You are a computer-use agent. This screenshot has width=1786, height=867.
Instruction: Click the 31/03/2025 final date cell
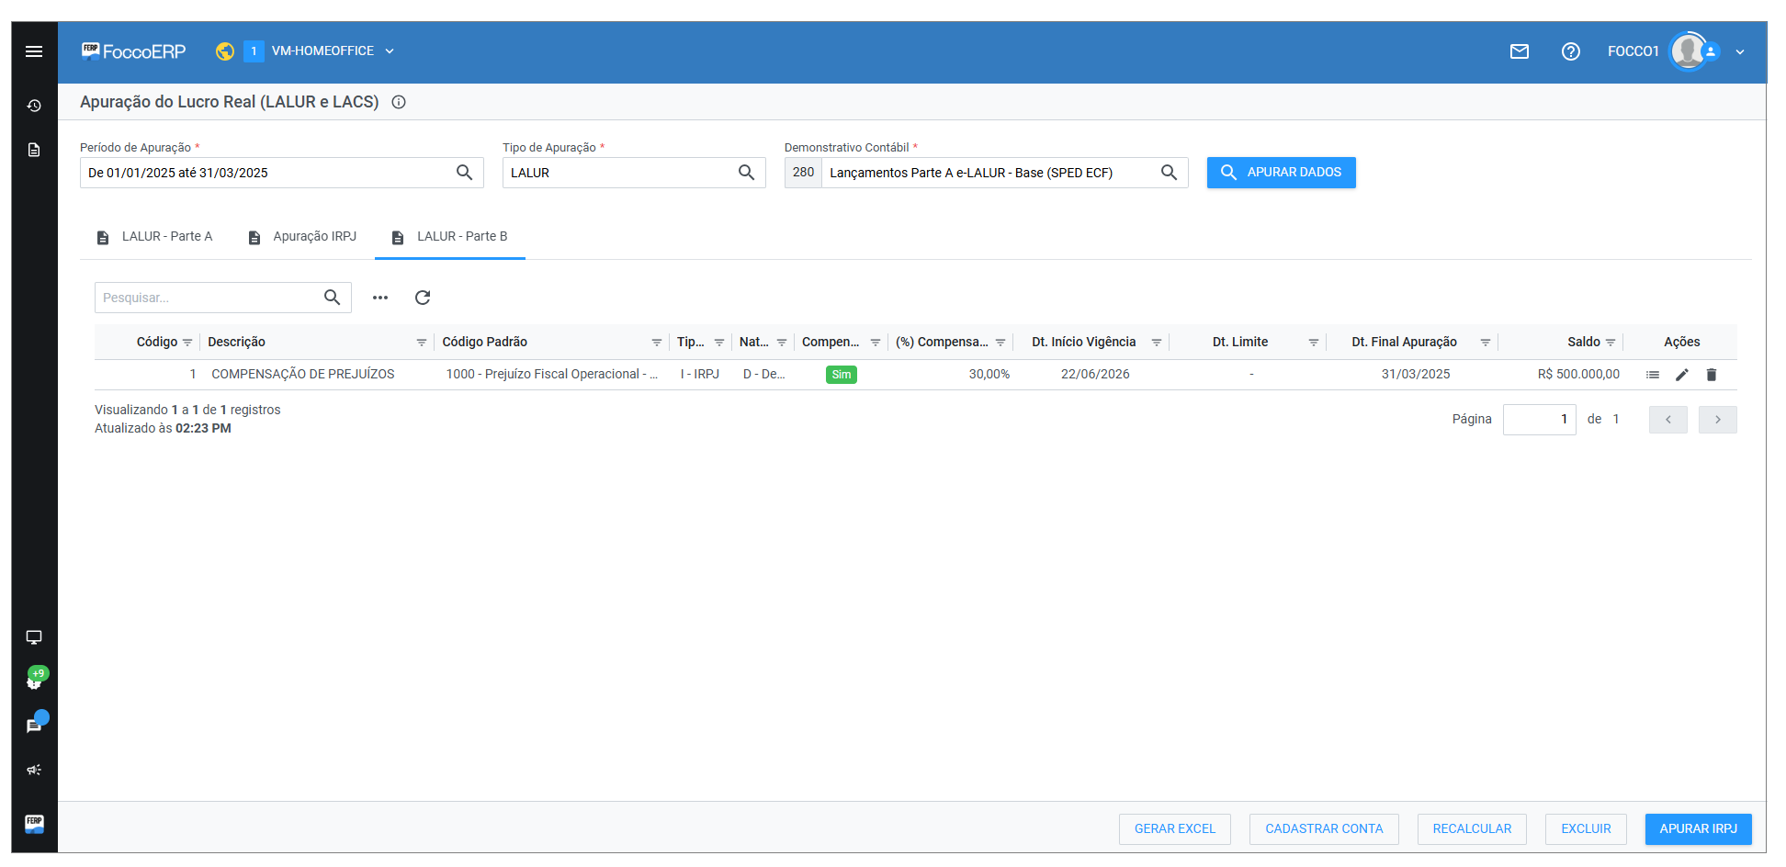pos(1416,375)
